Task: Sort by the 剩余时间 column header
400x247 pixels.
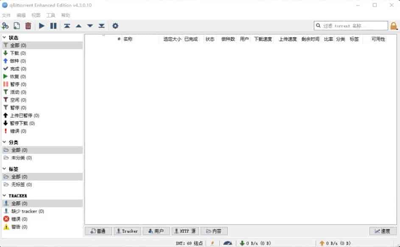Action: [310, 39]
